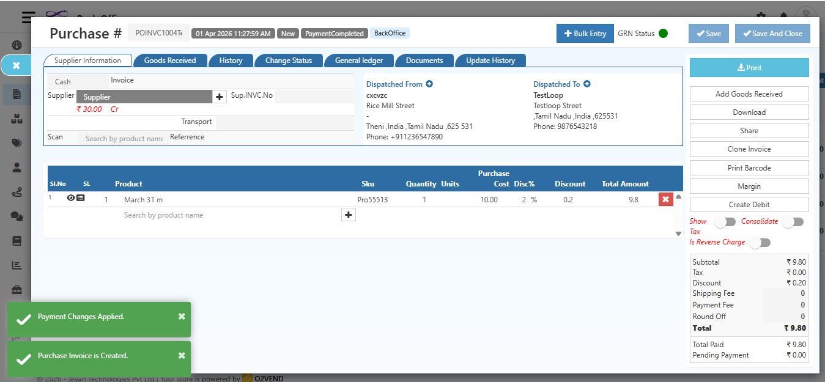Click the Save And Close button

click(x=772, y=34)
